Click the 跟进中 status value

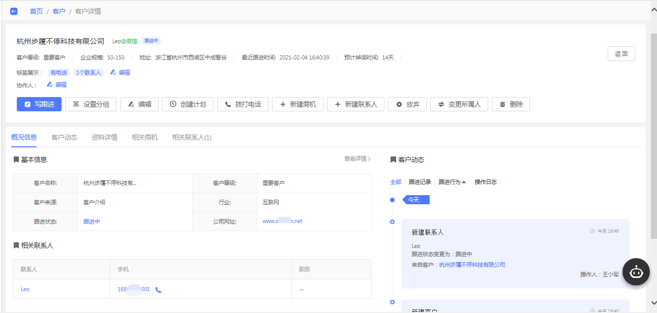pyautogui.click(x=92, y=222)
